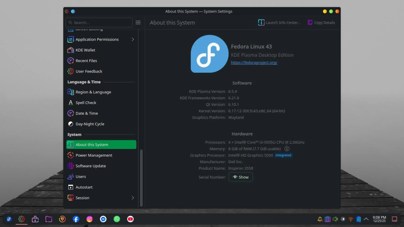Open Instagram from the taskbar
Viewport: 404px width, 227px height.
click(90, 219)
